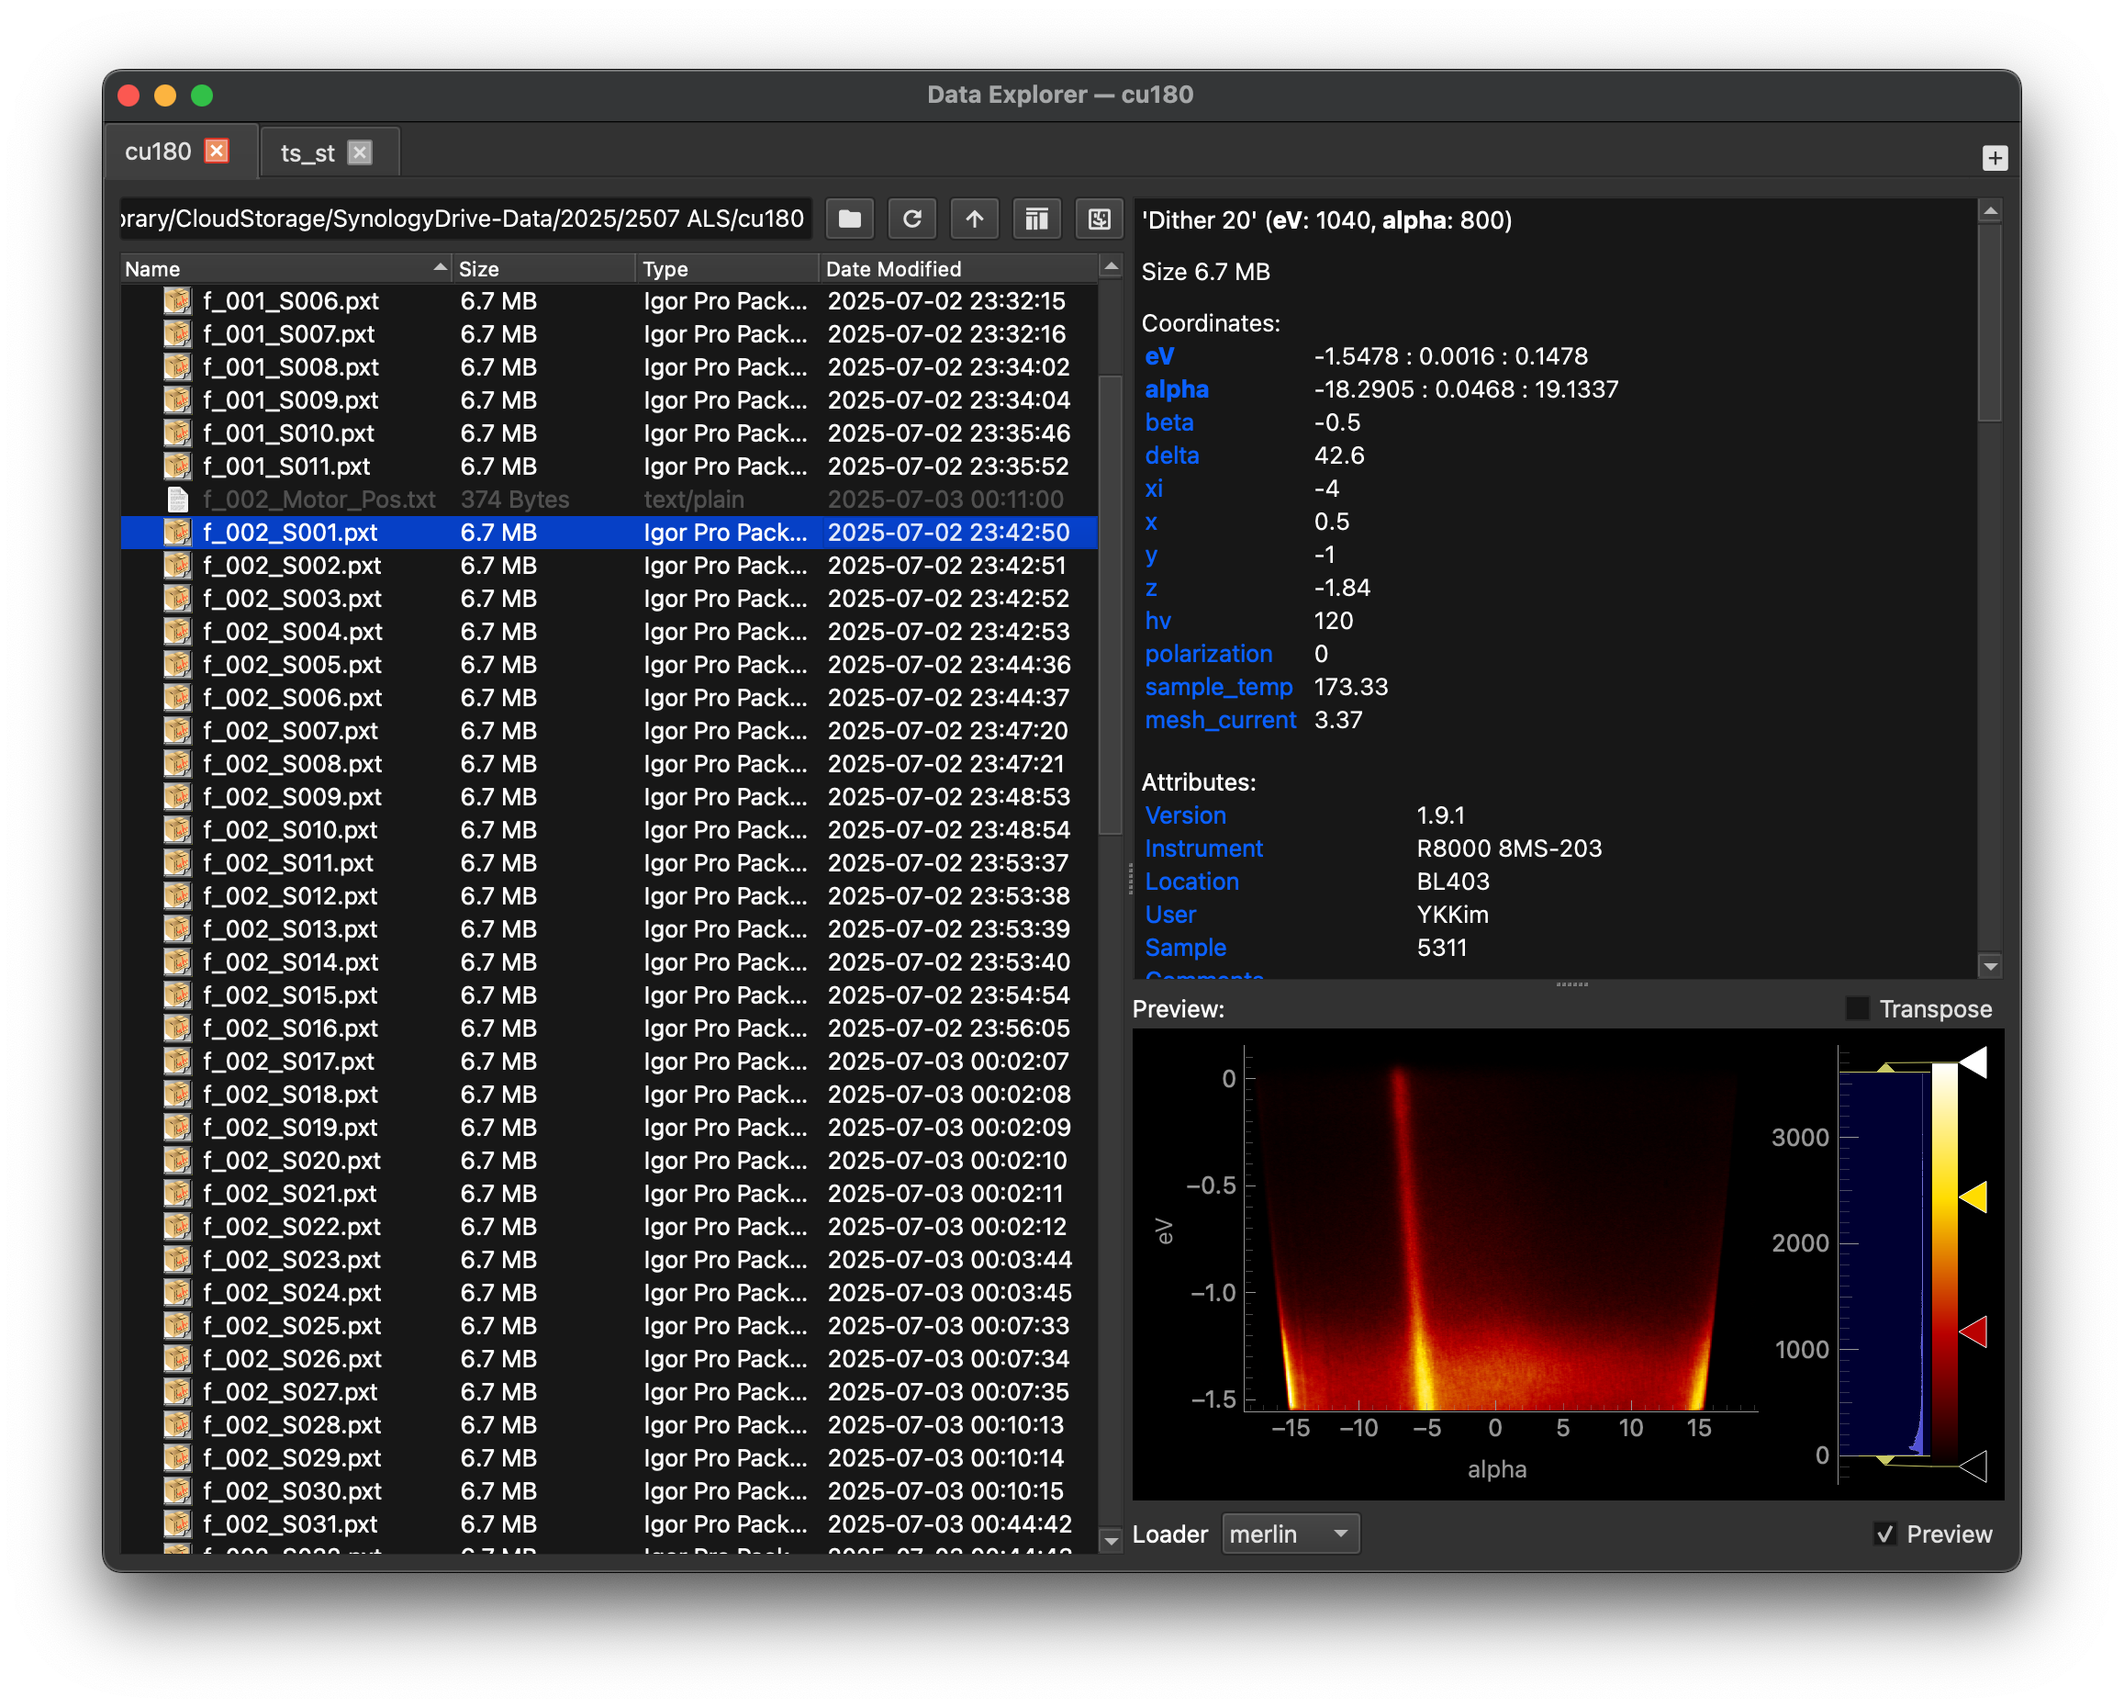Click the polarization coordinate label

click(1208, 654)
